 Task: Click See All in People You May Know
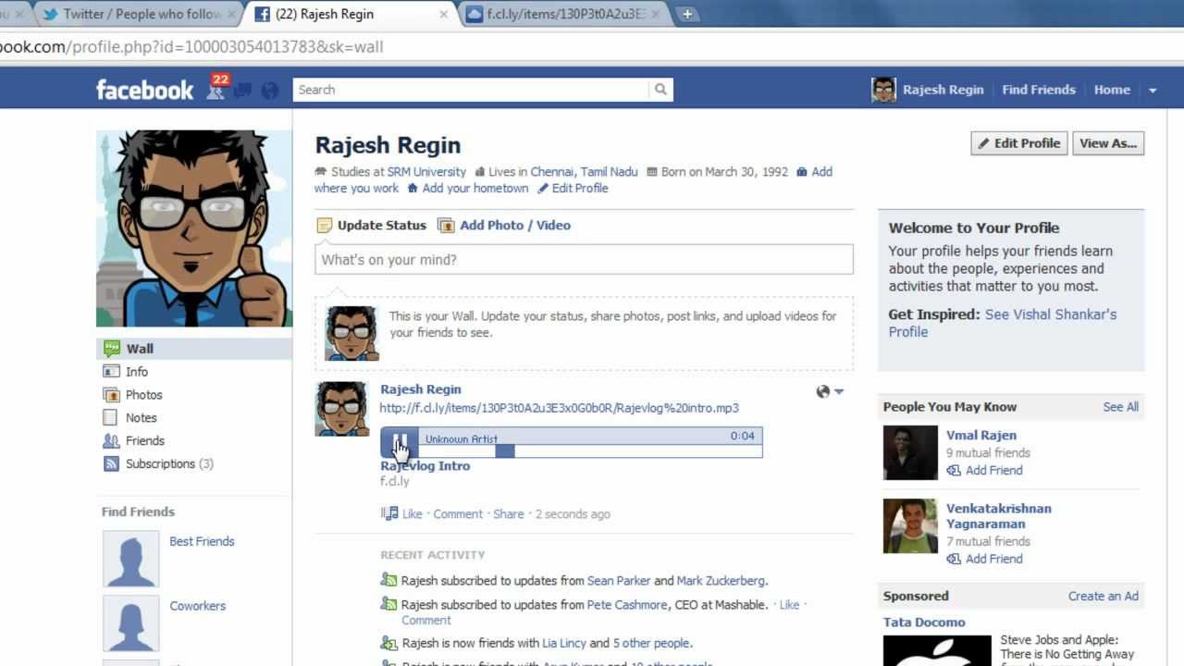tap(1120, 407)
